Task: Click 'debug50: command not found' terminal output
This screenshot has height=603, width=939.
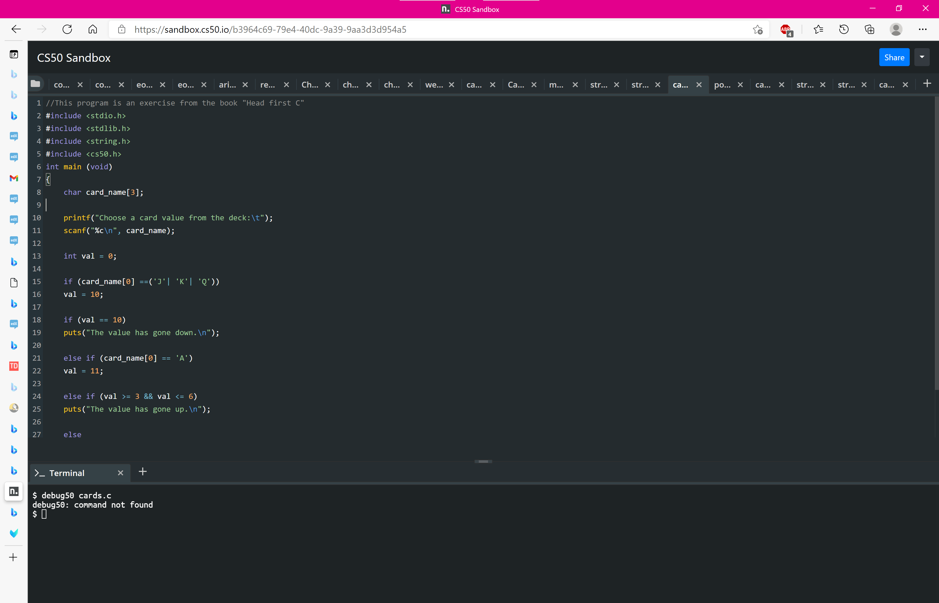Action: tap(93, 505)
